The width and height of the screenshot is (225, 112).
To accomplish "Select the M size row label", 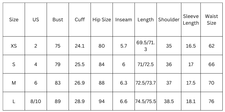I will pyautogui.click(x=14, y=83).
